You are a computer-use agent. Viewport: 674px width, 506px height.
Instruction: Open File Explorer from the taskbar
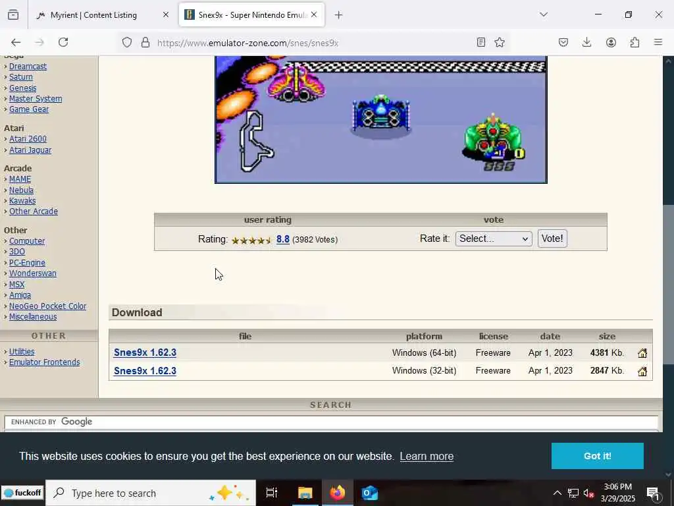tap(305, 493)
